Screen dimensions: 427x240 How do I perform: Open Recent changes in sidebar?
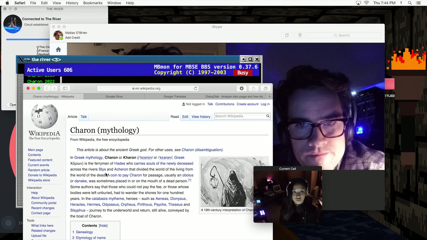pyautogui.click(x=43, y=208)
